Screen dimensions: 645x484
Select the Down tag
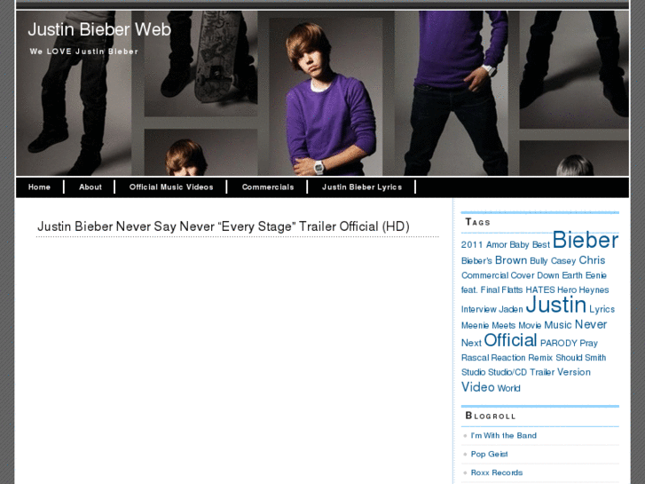click(548, 275)
